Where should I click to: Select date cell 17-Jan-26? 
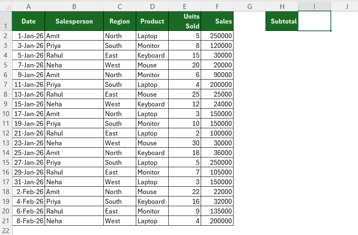click(28, 114)
